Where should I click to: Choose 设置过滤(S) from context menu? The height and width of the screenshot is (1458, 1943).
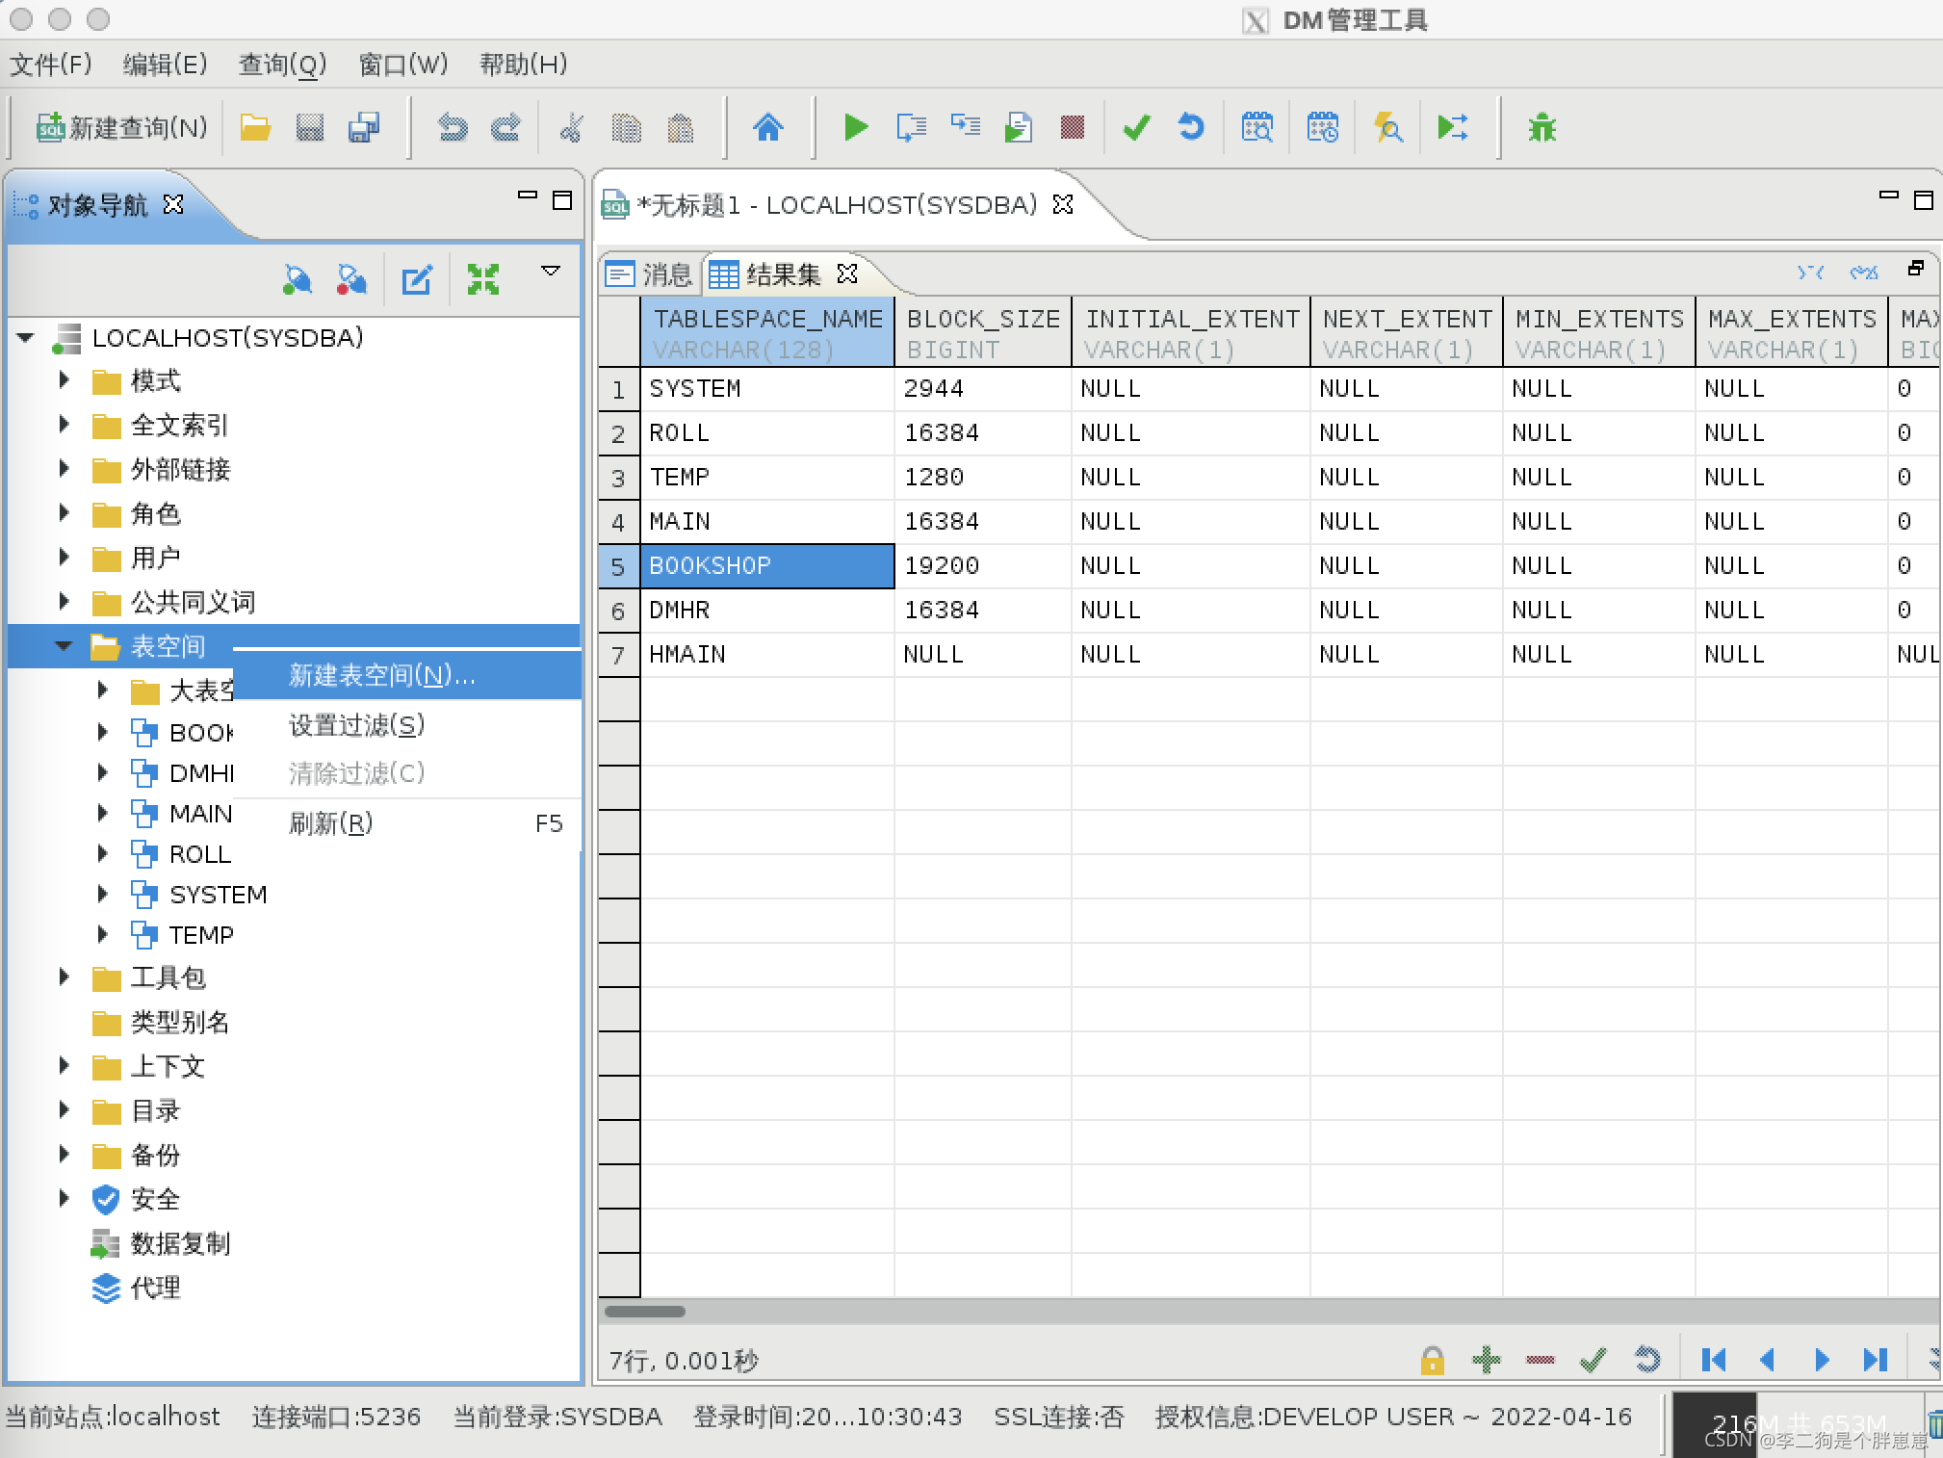[407, 724]
